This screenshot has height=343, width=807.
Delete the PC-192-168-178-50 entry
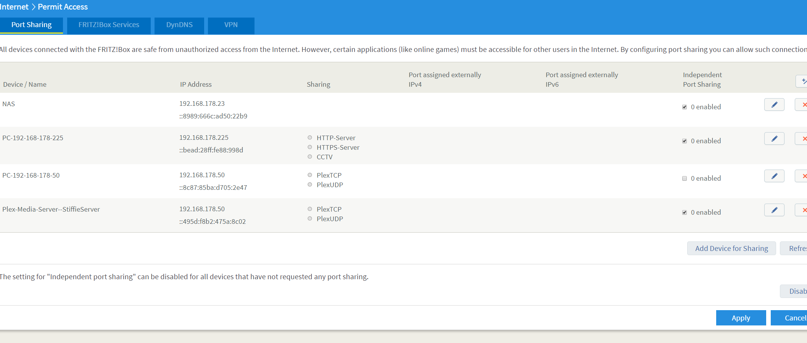pyautogui.click(x=801, y=176)
